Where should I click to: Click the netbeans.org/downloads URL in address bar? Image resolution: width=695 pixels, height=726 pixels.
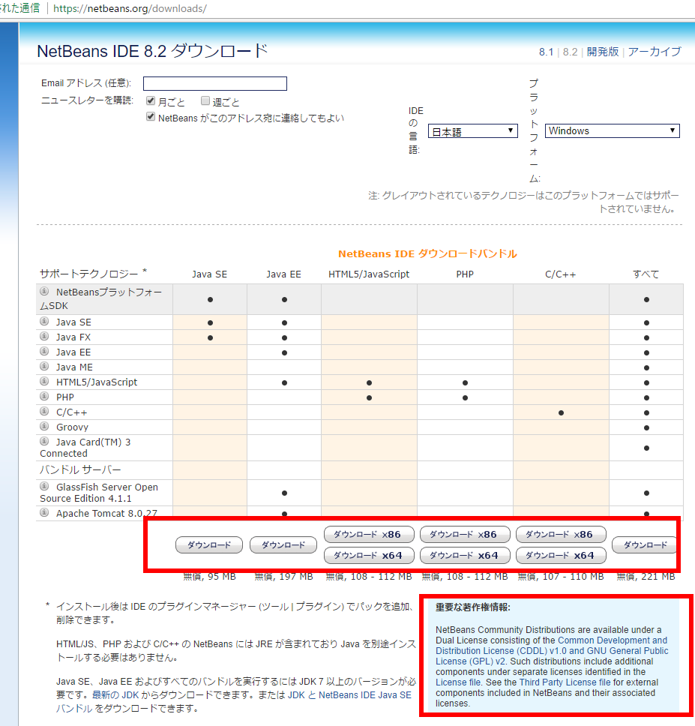pyautogui.click(x=130, y=8)
